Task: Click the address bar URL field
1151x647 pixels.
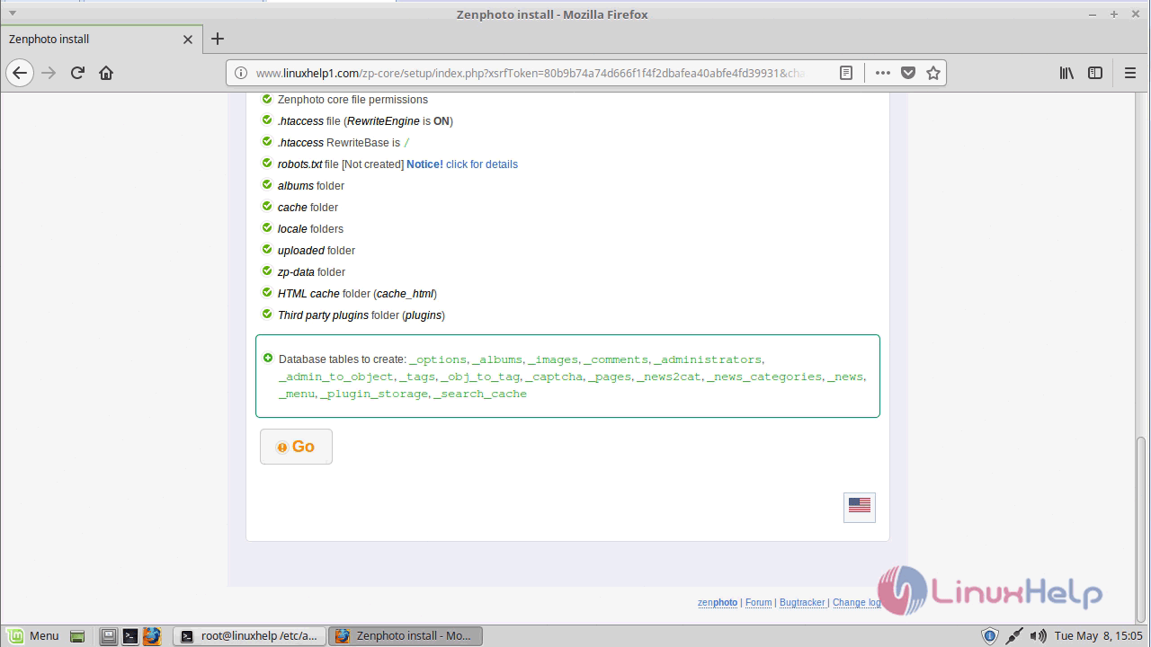Action: pos(531,73)
